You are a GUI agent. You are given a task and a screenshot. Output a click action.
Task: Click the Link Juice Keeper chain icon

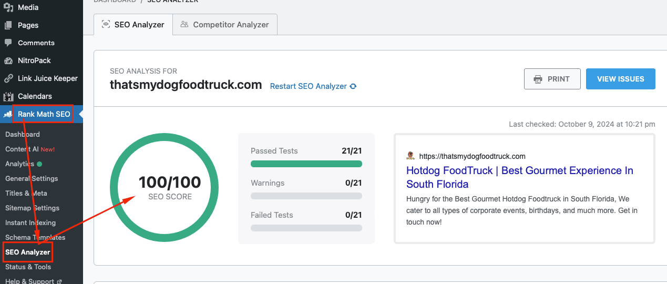coord(8,78)
